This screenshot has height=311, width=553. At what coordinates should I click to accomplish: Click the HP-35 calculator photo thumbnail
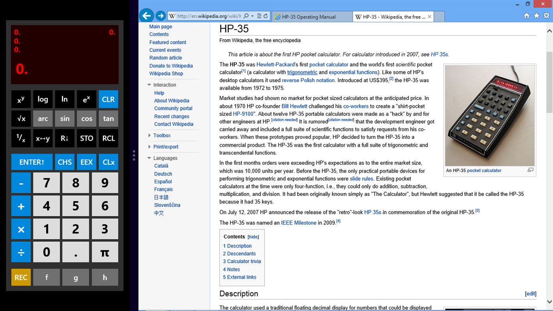(x=489, y=116)
